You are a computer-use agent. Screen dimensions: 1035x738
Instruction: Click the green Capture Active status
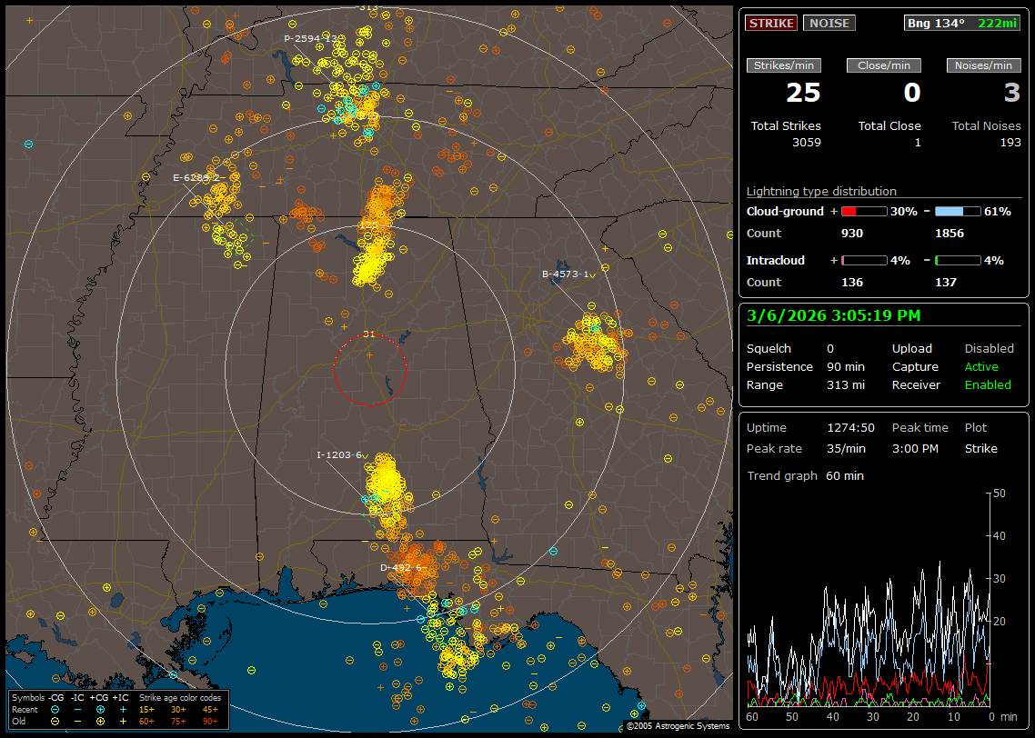981,367
